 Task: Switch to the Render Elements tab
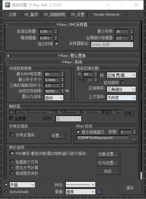106,14
